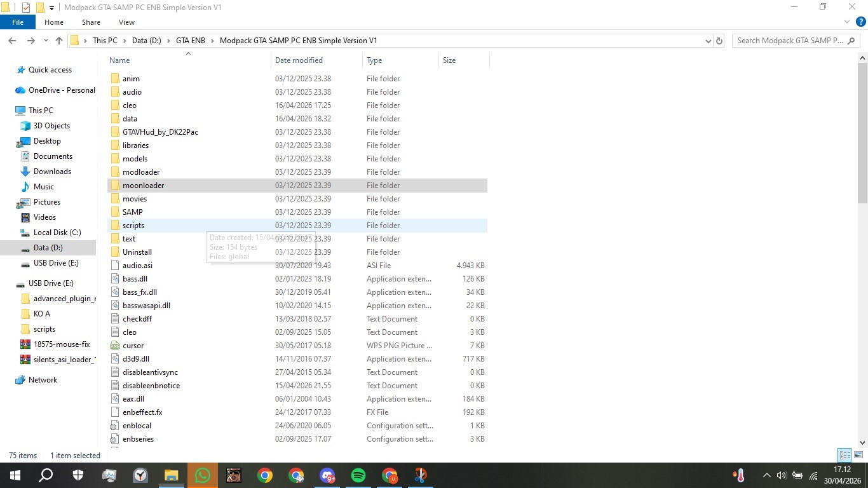Select the disableenbnotice text document
Image resolution: width=868 pixels, height=488 pixels.
point(151,386)
